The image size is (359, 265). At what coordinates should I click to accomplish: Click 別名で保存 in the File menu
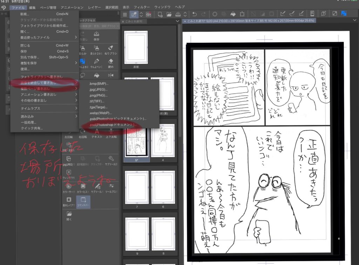30,57
